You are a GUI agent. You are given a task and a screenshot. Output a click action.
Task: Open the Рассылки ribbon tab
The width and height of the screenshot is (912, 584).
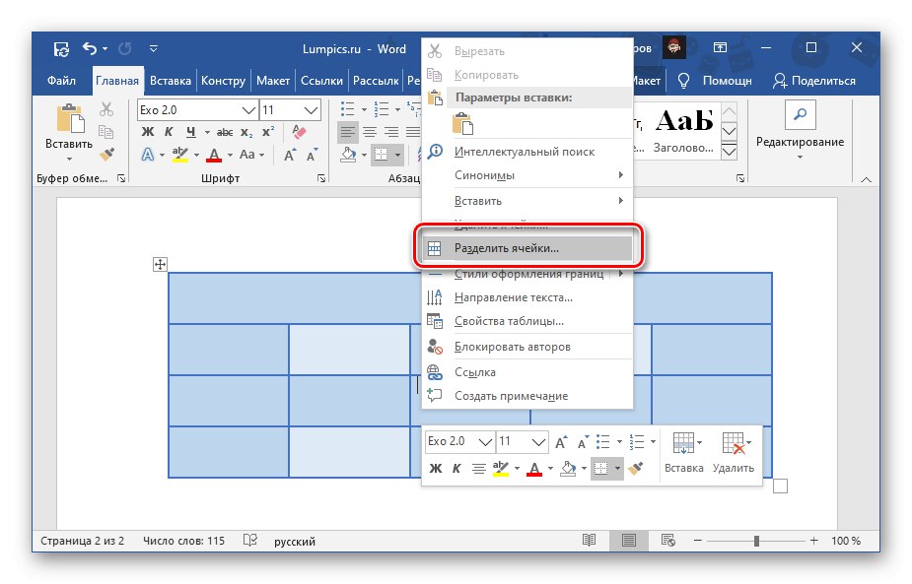(x=376, y=81)
